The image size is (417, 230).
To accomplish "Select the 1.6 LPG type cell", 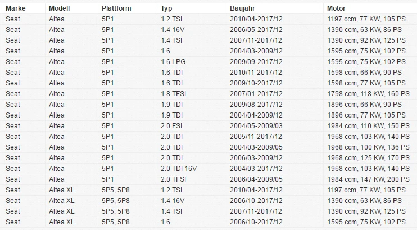I will click(x=173, y=62).
